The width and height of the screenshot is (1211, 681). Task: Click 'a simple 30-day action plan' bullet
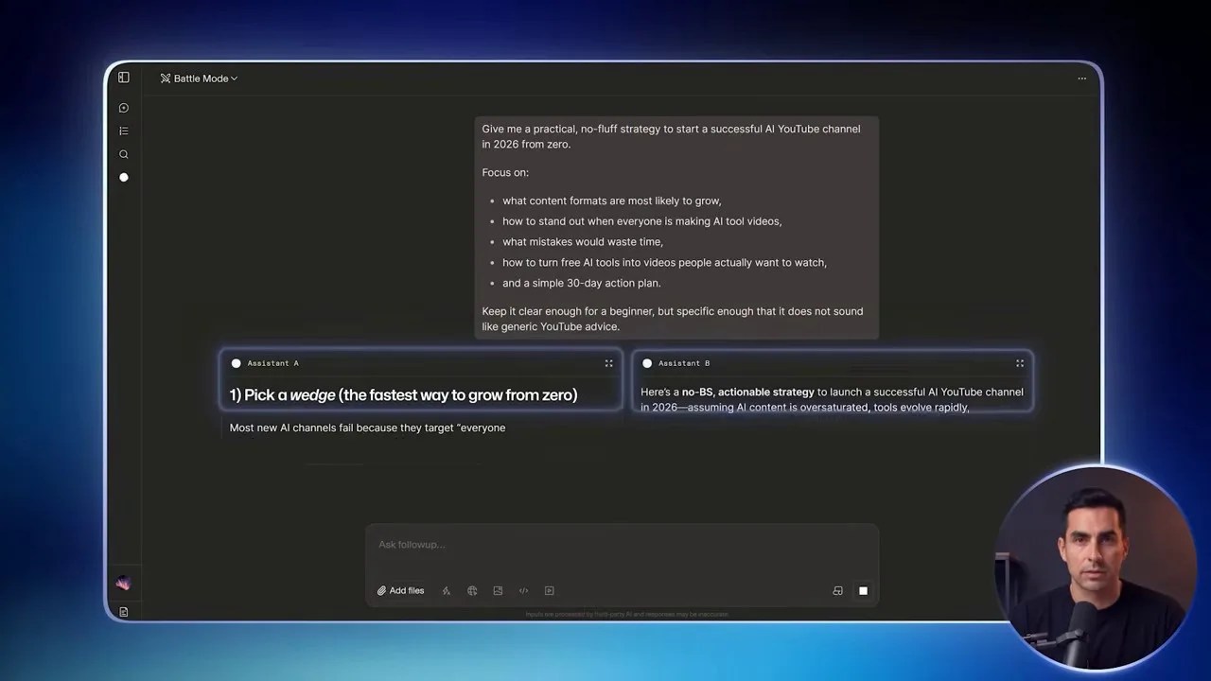(581, 283)
